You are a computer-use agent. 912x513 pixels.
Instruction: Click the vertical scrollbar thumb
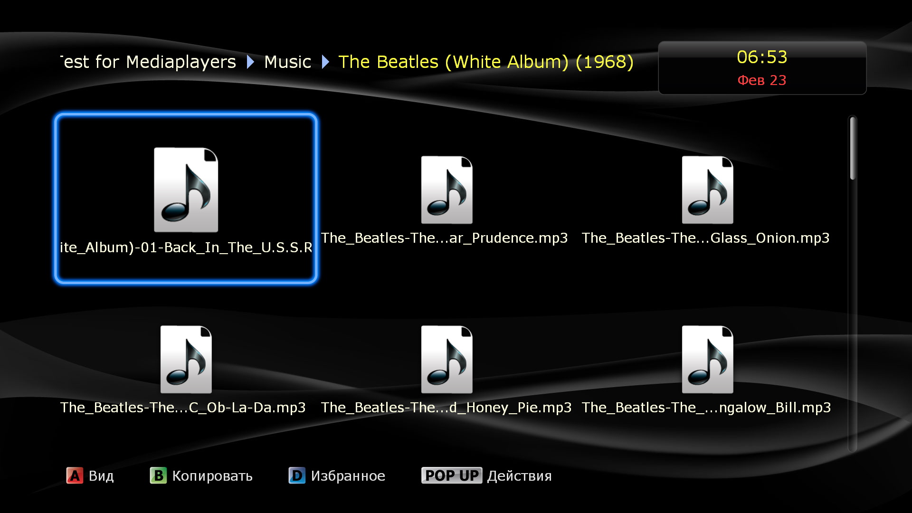(853, 148)
